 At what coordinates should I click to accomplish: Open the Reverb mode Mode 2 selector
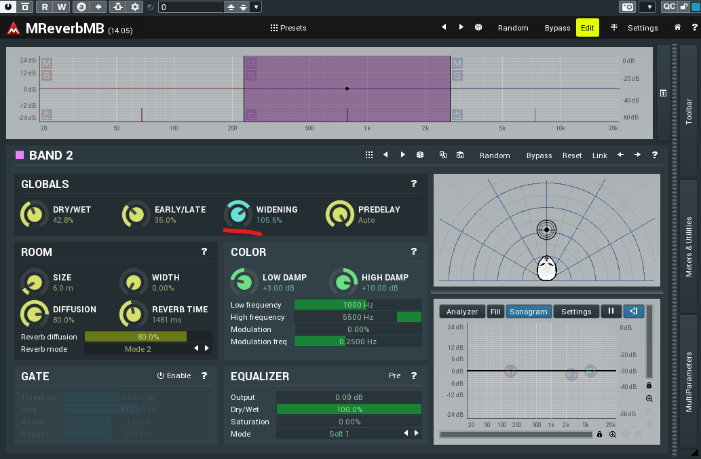(138, 349)
